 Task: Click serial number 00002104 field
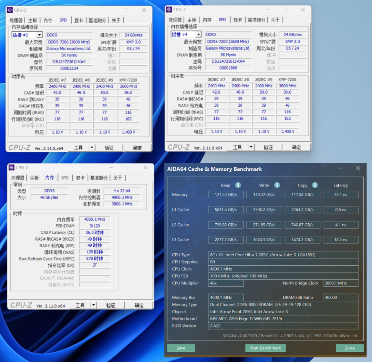(x=69, y=68)
